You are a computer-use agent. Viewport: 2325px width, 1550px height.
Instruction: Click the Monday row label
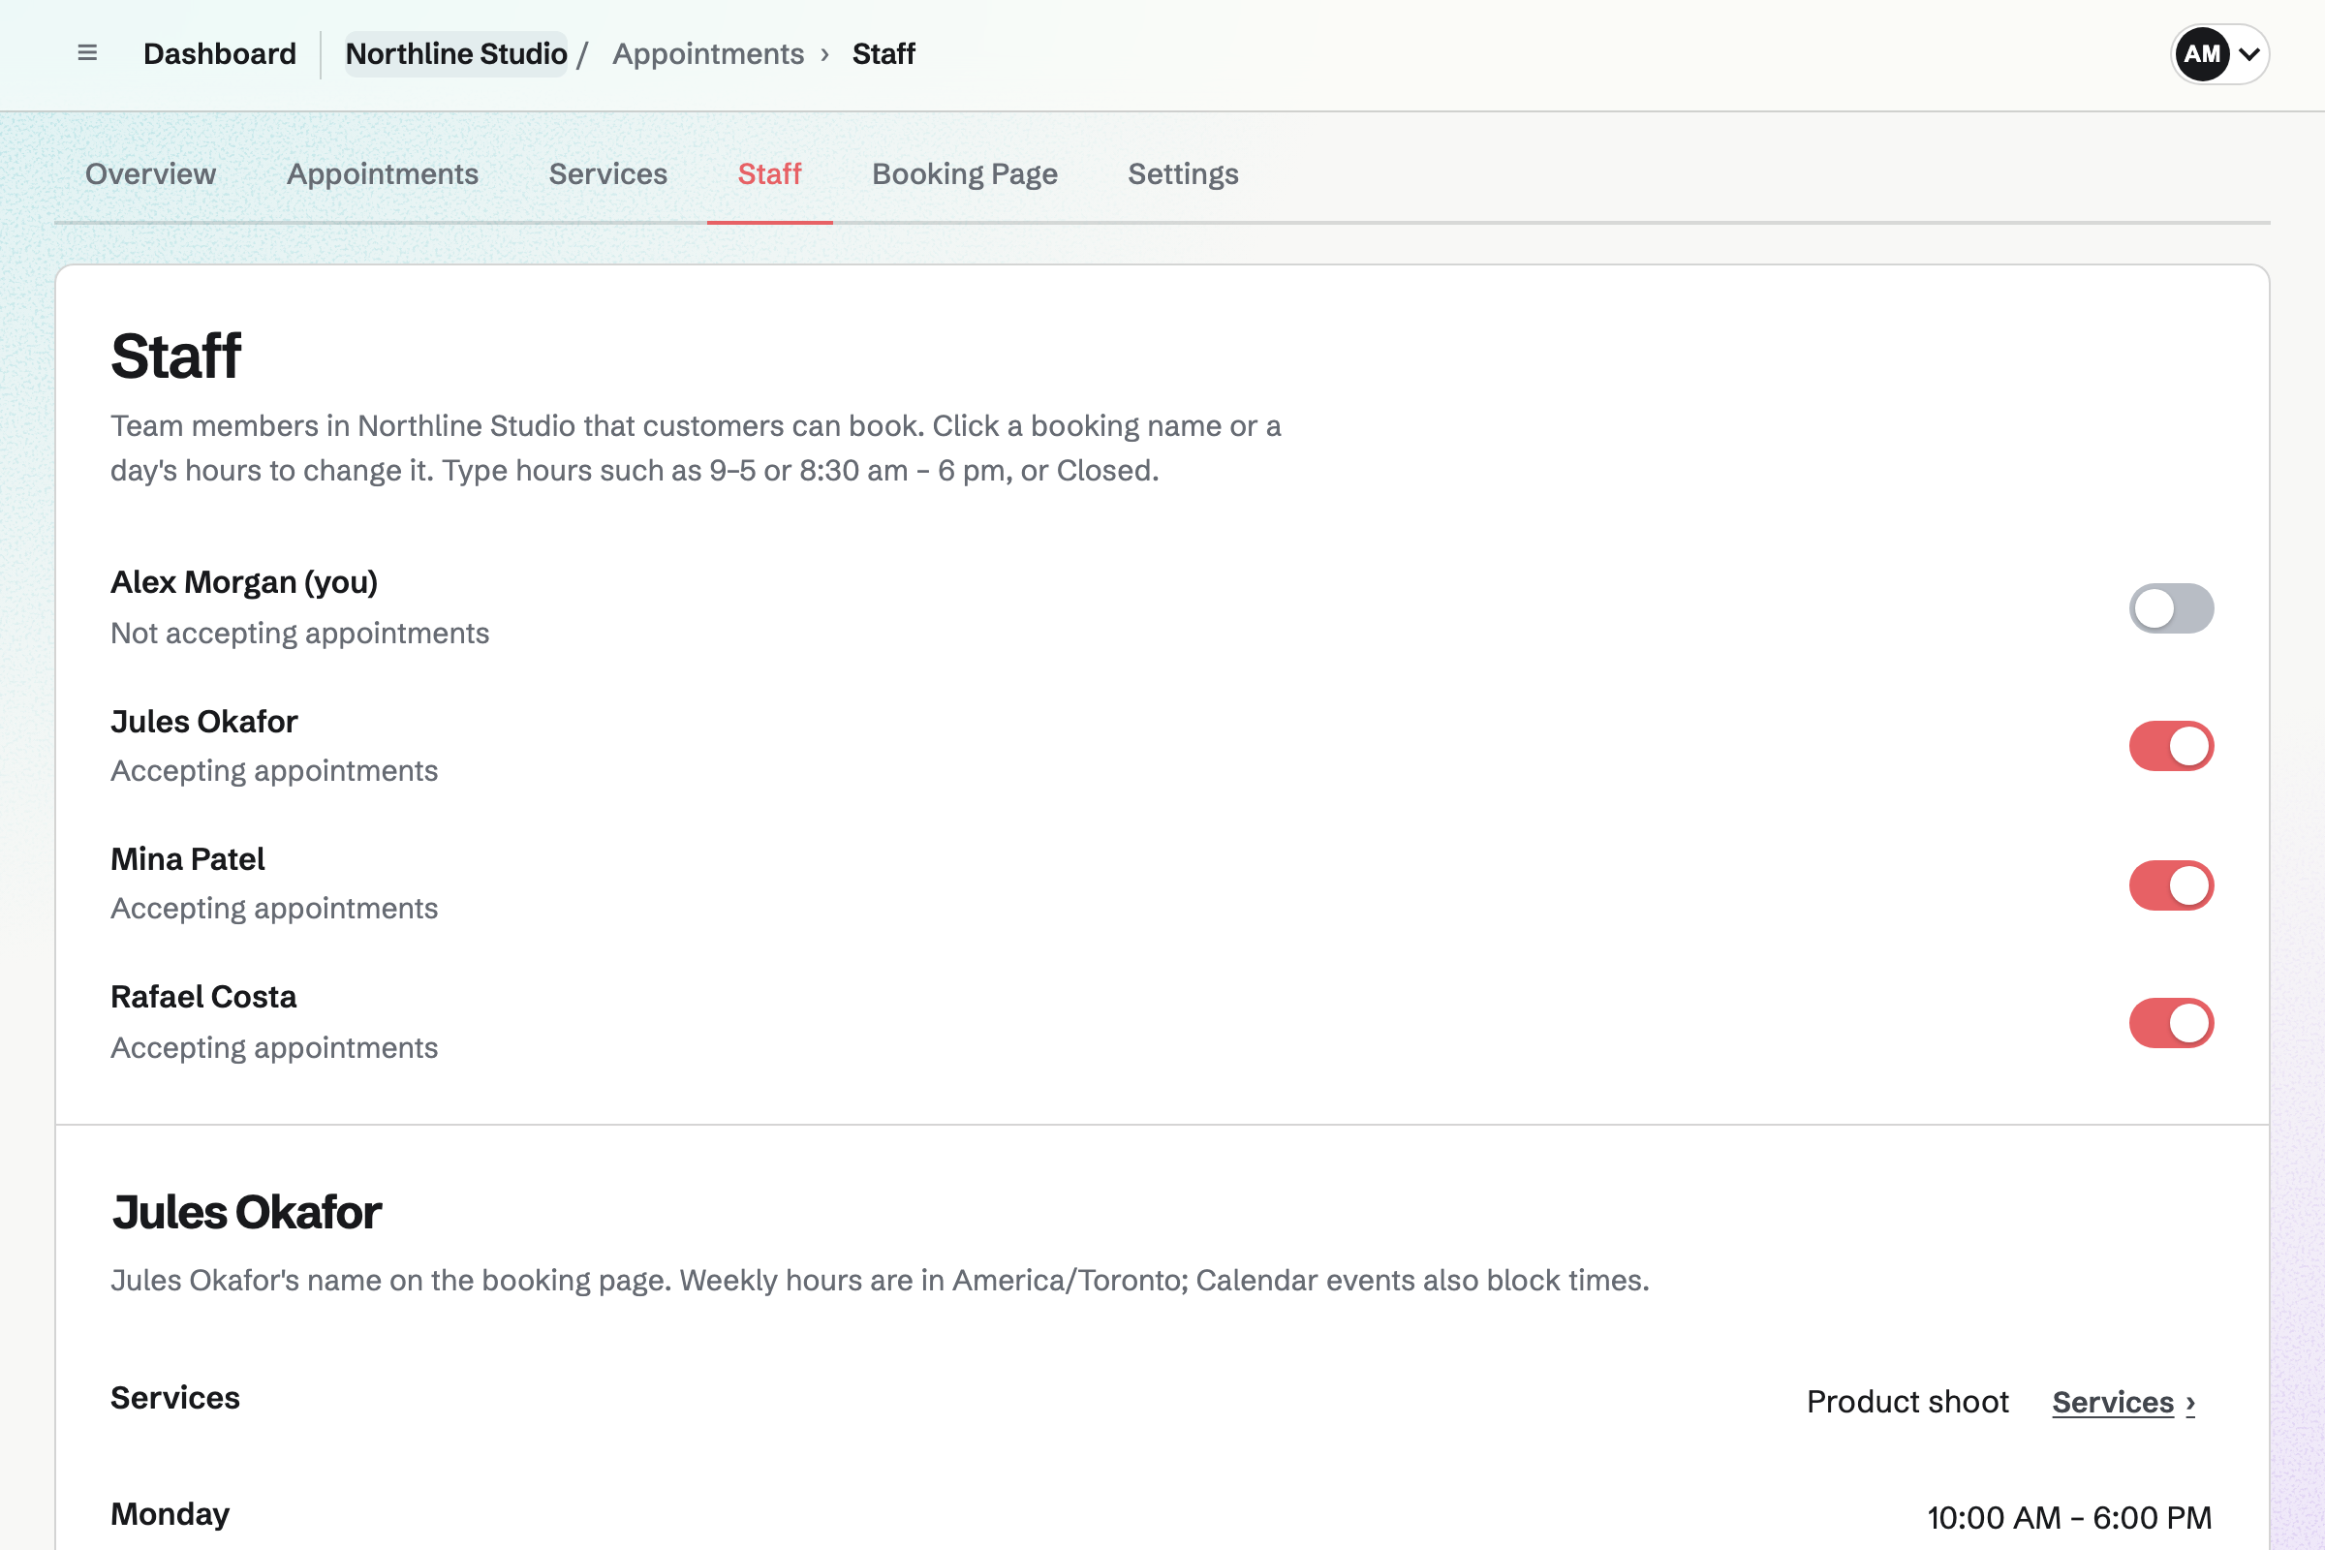(170, 1514)
